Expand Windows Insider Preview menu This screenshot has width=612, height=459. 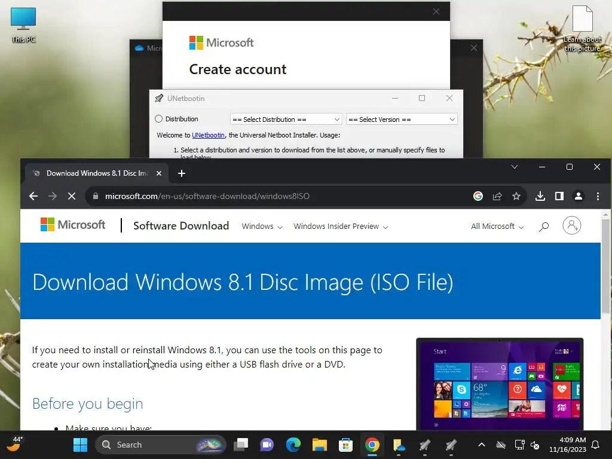(x=341, y=227)
